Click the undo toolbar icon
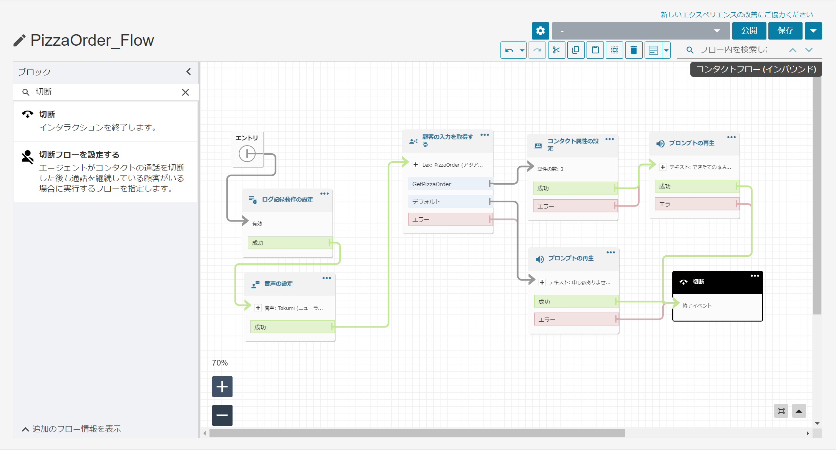Image resolution: width=836 pixels, height=450 pixels. pyautogui.click(x=509, y=50)
